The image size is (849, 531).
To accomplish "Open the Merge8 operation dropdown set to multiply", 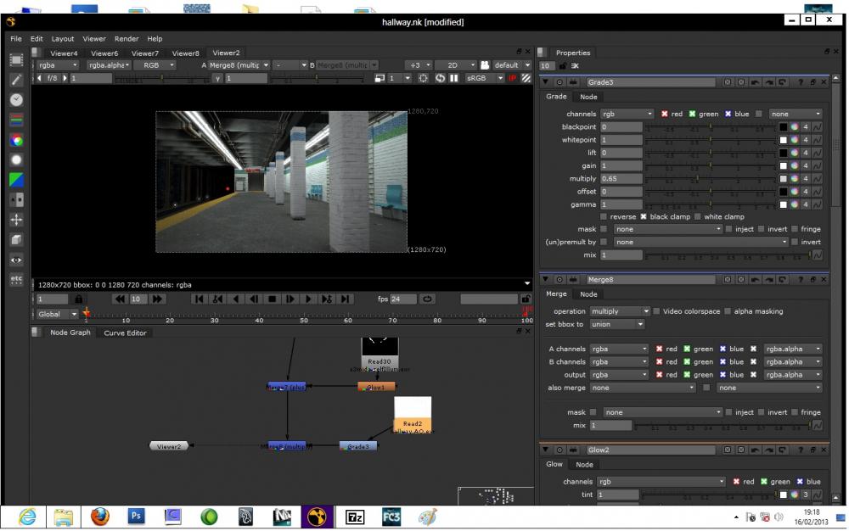I will 620,311.
